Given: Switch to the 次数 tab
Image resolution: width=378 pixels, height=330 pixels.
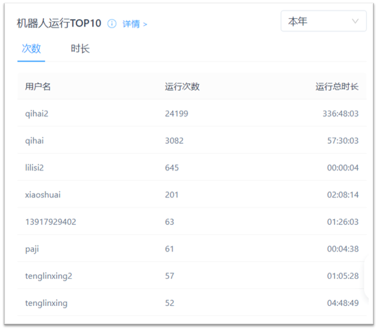Looking at the screenshot, I should click(x=31, y=49).
